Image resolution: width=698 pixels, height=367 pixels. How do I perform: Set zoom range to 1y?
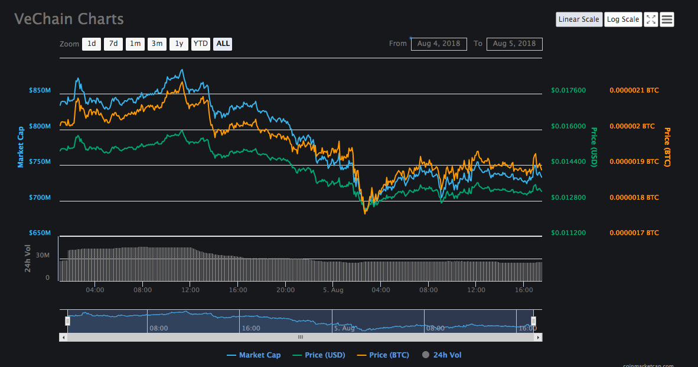(178, 44)
